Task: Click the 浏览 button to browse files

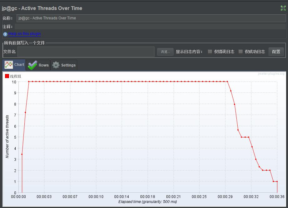Action: pyautogui.click(x=165, y=52)
